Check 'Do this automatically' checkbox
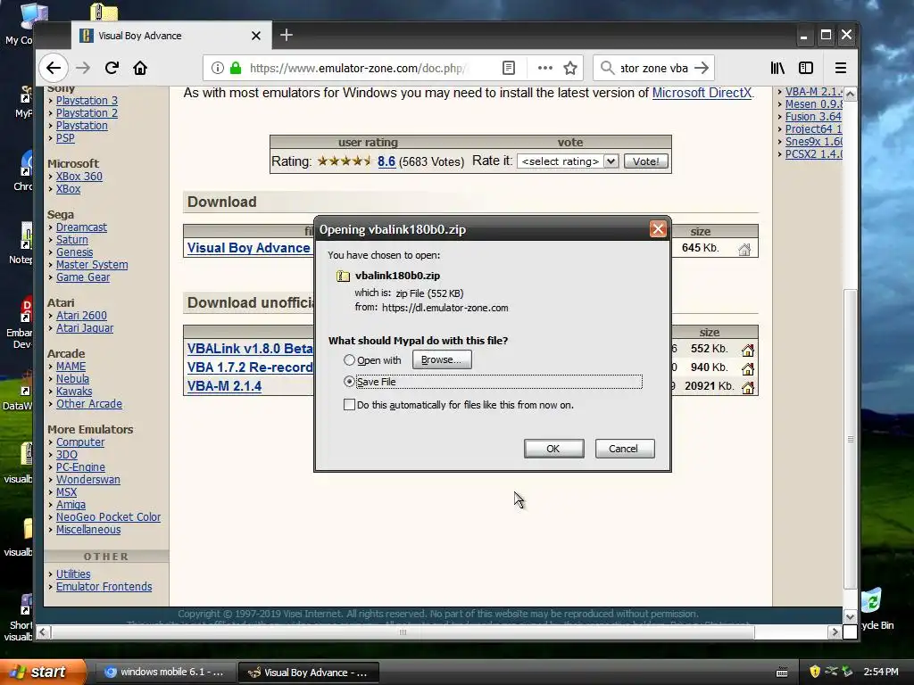 point(349,404)
